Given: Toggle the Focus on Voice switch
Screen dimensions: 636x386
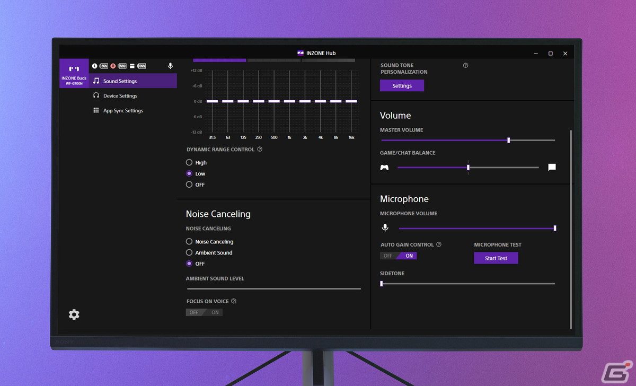Looking at the screenshot, I should coord(204,312).
